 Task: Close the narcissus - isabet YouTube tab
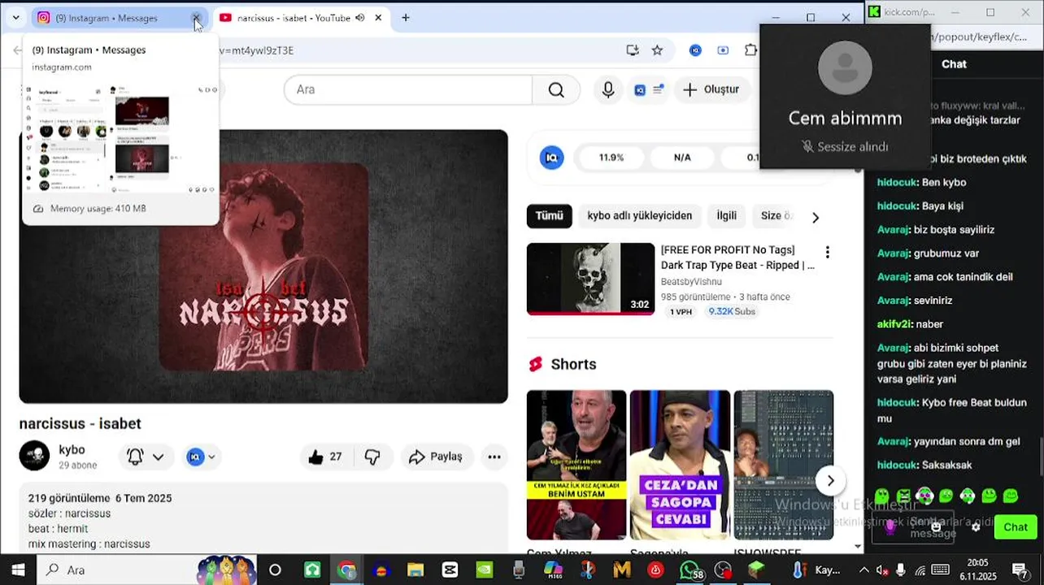click(x=378, y=18)
